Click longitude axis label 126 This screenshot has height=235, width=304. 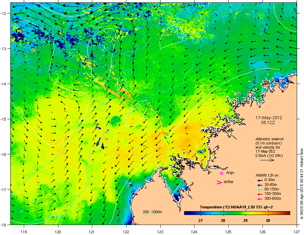pyautogui.click(x=263, y=232)
